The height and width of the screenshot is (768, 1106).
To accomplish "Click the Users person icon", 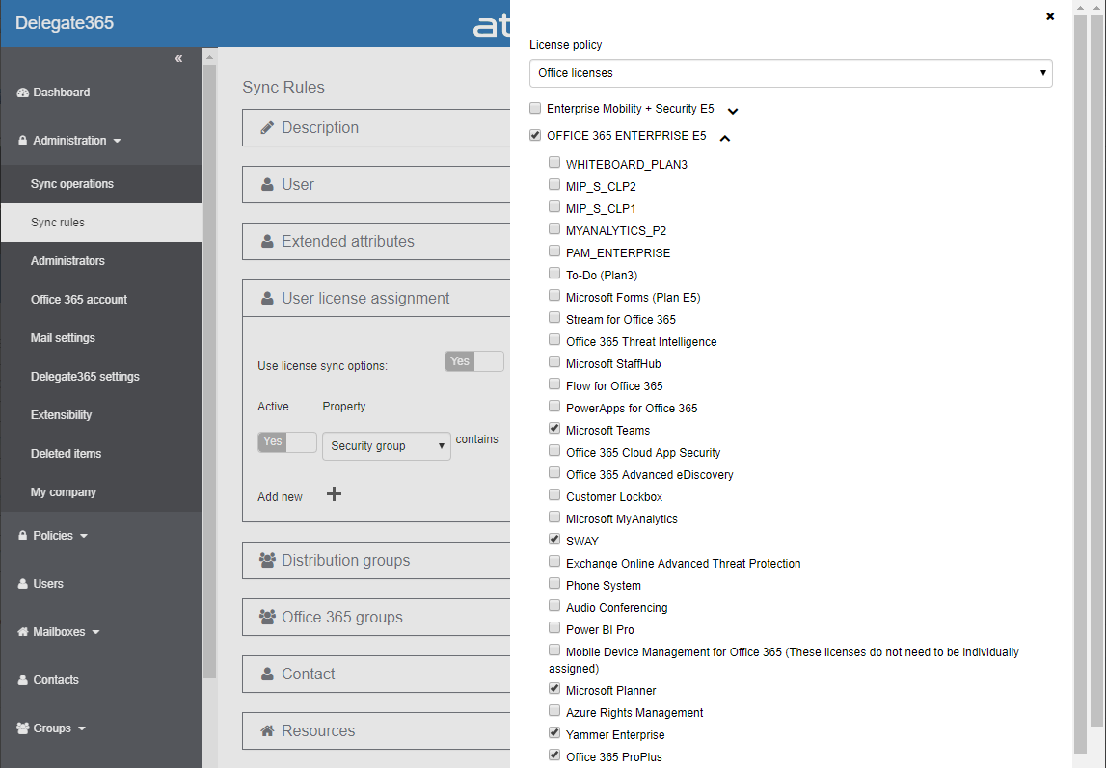I will tap(22, 583).
